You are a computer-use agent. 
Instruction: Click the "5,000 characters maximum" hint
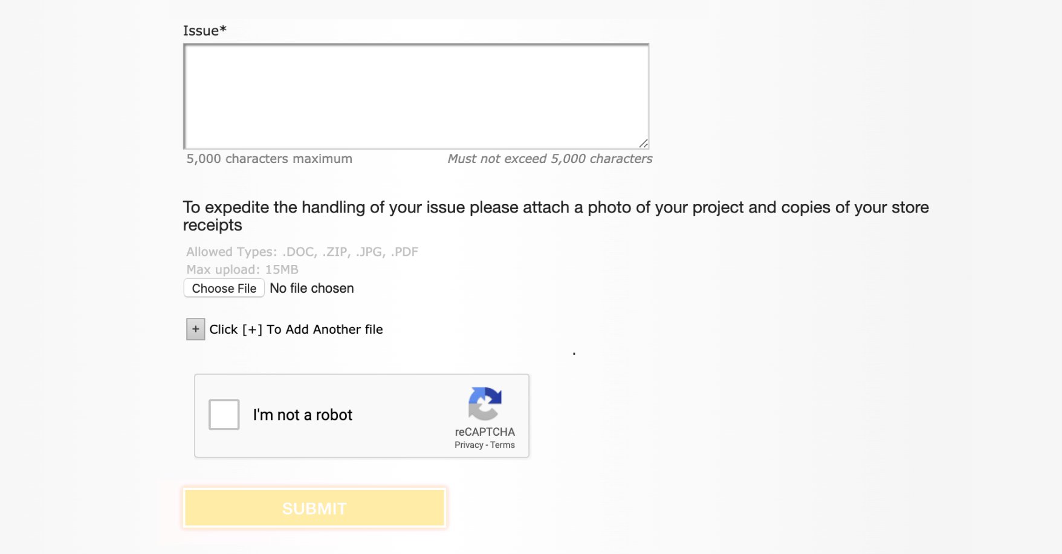click(269, 159)
